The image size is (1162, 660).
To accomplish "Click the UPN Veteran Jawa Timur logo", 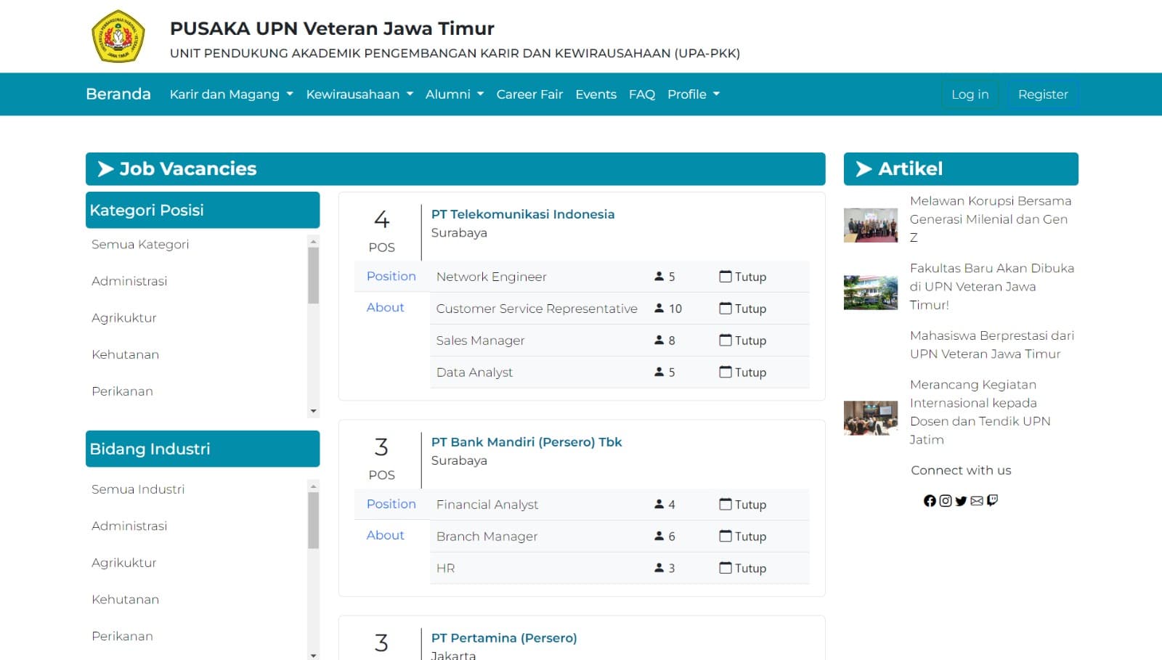I will coord(118,35).
